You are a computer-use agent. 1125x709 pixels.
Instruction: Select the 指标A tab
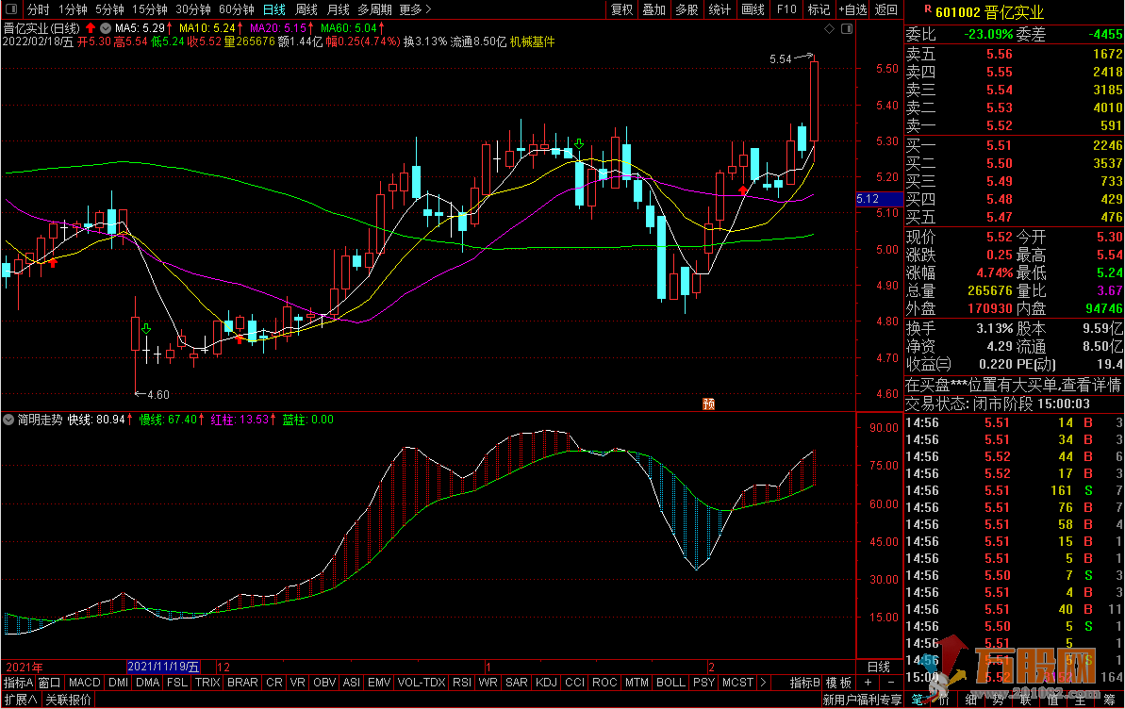pos(19,683)
